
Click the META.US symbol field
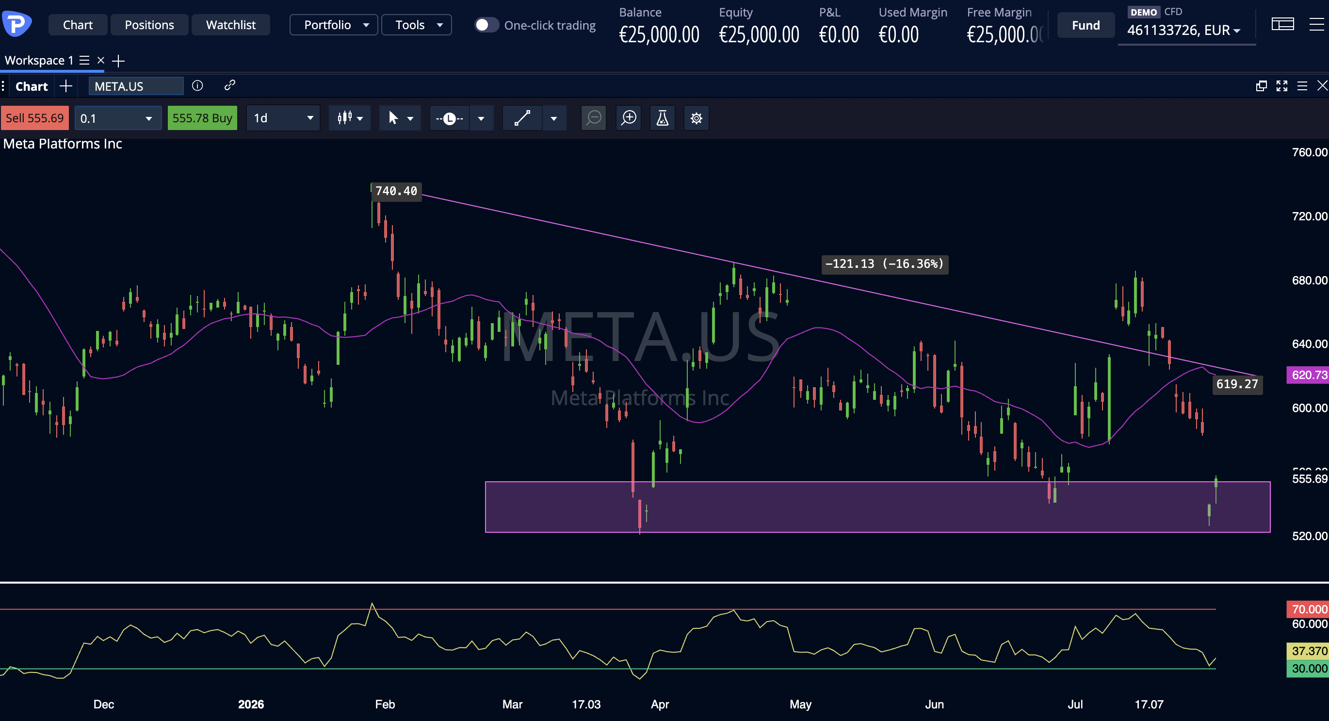tap(136, 86)
